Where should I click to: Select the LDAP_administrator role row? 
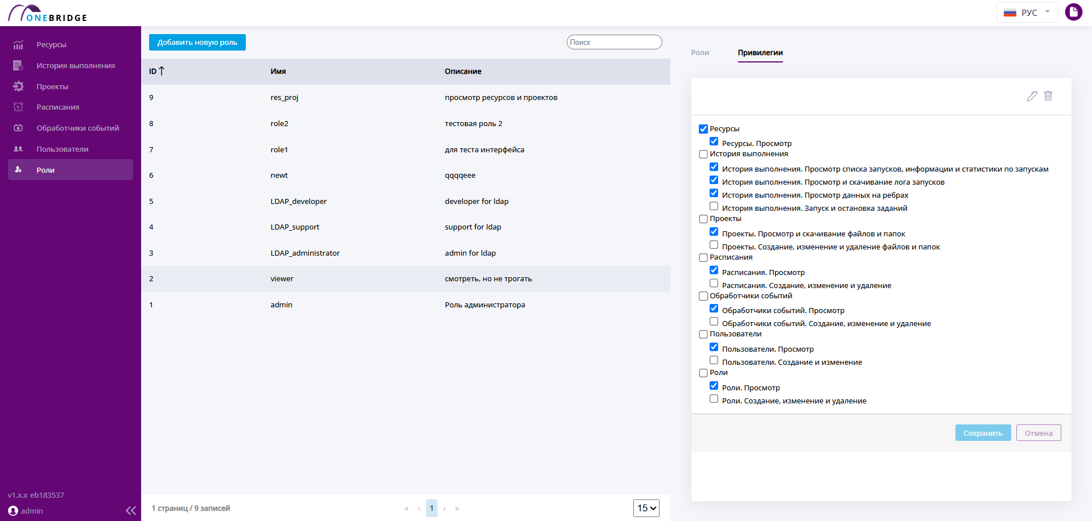[x=406, y=253]
